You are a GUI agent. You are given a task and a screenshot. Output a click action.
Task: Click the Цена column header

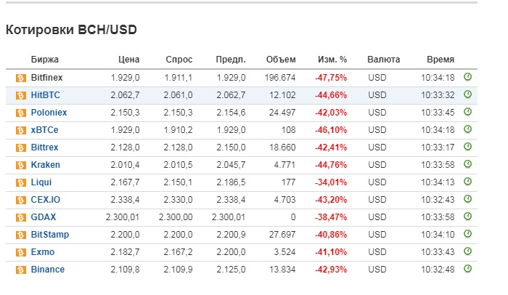pos(129,60)
